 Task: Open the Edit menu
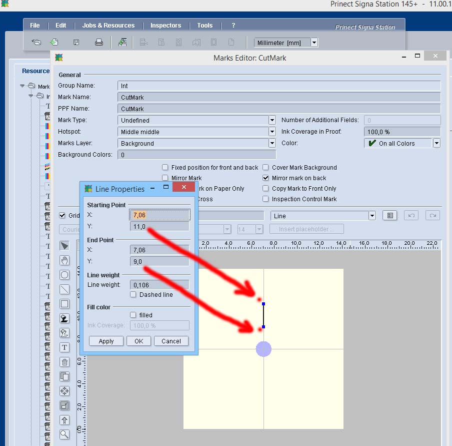tap(61, 26)
